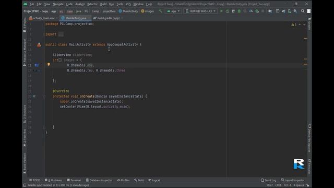The image size is (334, 188).
Task: Open the Favorites side panel
Action: 25,138
